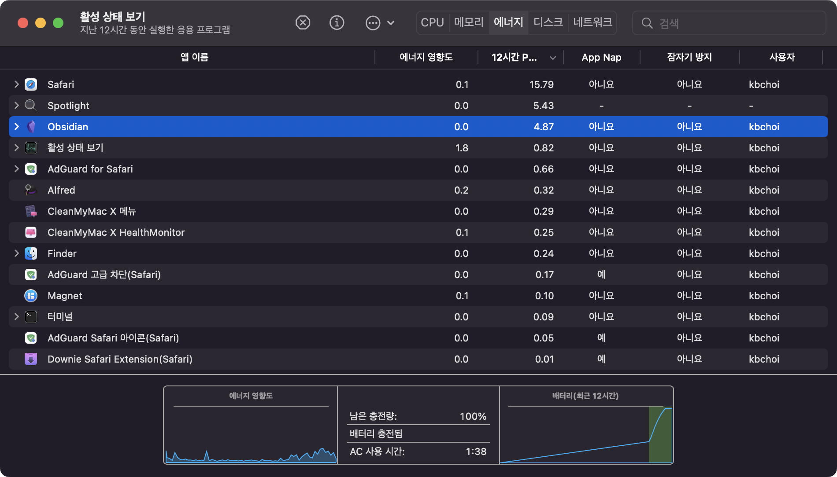837x477 pixels.
Task: Click the 배터리(최근 12시간) graph
Action: click(x=586, y=425)
